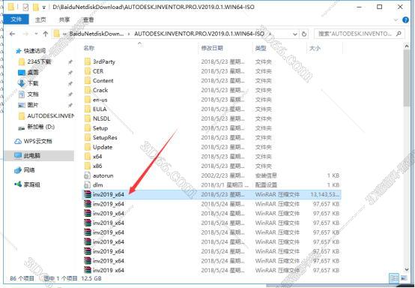Select the CER folder icon

pos(88,71)
